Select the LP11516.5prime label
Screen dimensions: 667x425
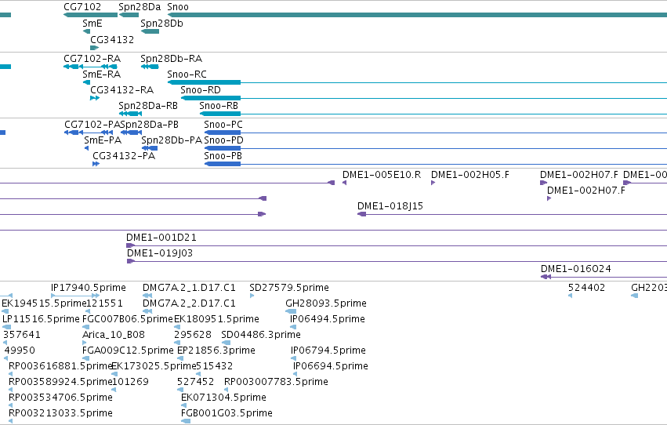pos(41,319)
